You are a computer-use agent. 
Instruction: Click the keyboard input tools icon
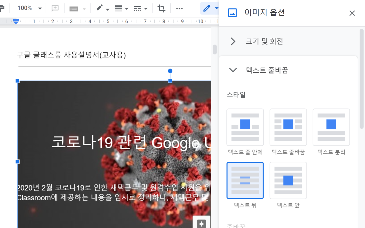[x=74, y=9]
